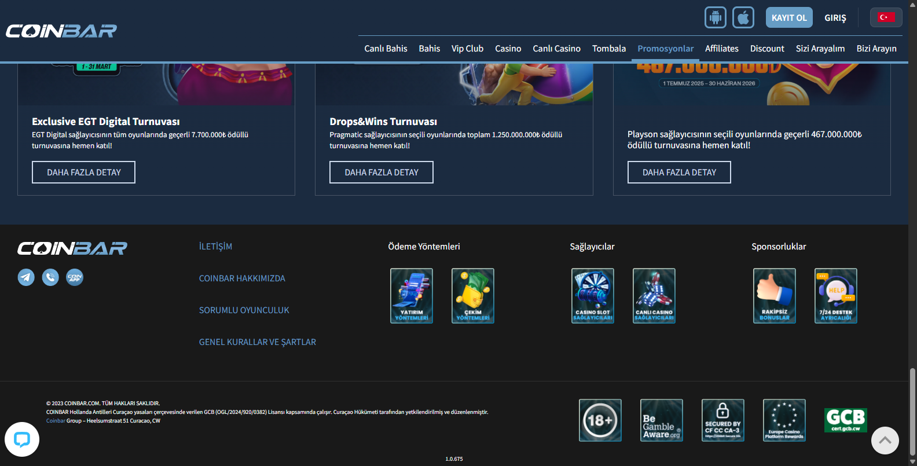Click the Android app download icon
The height and width of the screenshot is (466, 917).
[715, 17]
